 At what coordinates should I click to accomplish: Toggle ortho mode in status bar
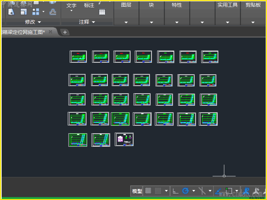tap(176, 191)
